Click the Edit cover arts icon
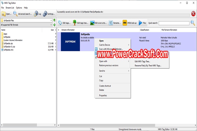 (x=92, y=23)
